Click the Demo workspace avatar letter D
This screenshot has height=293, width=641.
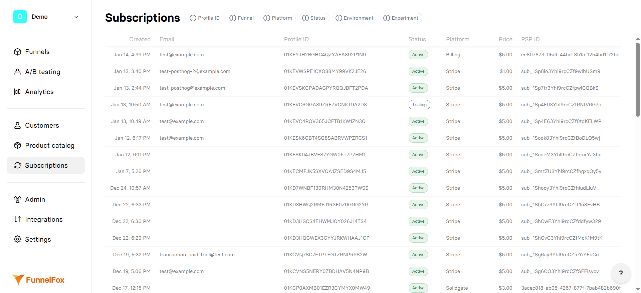click(20, 17)
